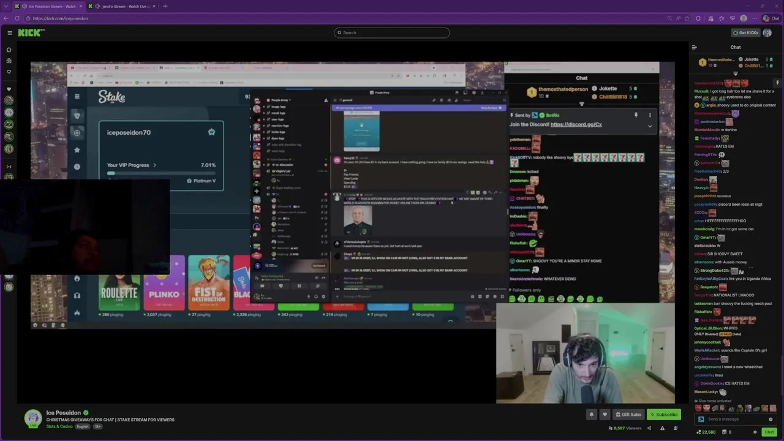Click Beeyatch username in chat
The width and height of the screenshot is (784, 441).
point(709,287)
